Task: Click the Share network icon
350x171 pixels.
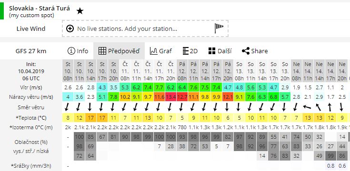Action: coord(246,51)
